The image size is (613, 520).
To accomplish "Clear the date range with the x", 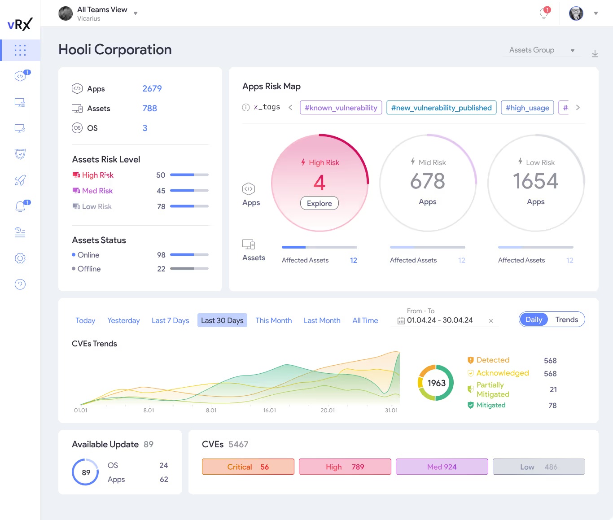I will pyautogui.click(x=491, y=321).
